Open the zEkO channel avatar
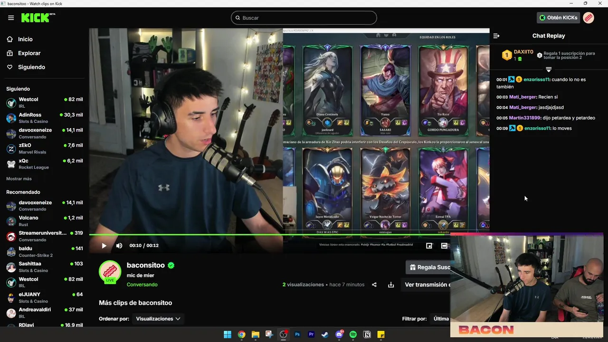The height and width of the screenshot is (342, 608). point(11,149)
